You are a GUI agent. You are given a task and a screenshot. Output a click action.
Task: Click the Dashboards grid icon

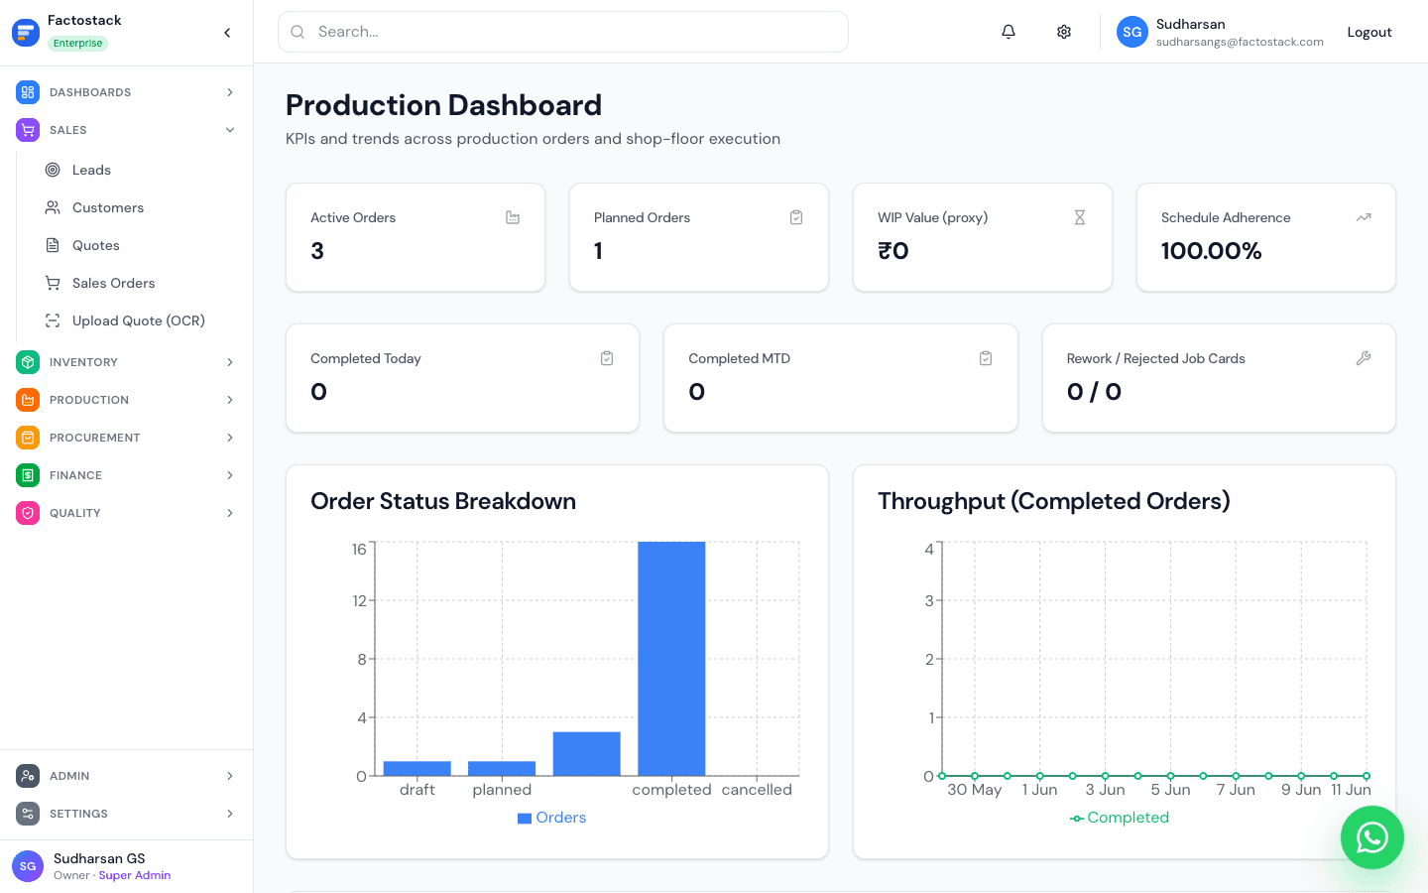[x=28, y=92]
